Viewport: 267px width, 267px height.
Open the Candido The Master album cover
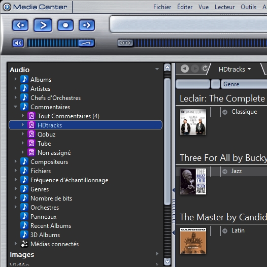click(193, 241)
